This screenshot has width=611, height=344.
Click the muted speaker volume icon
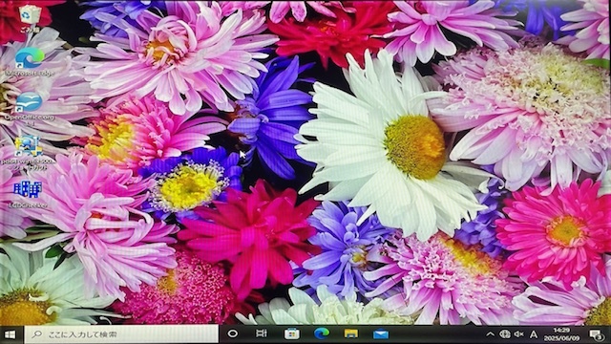click(x=518, y=334)
